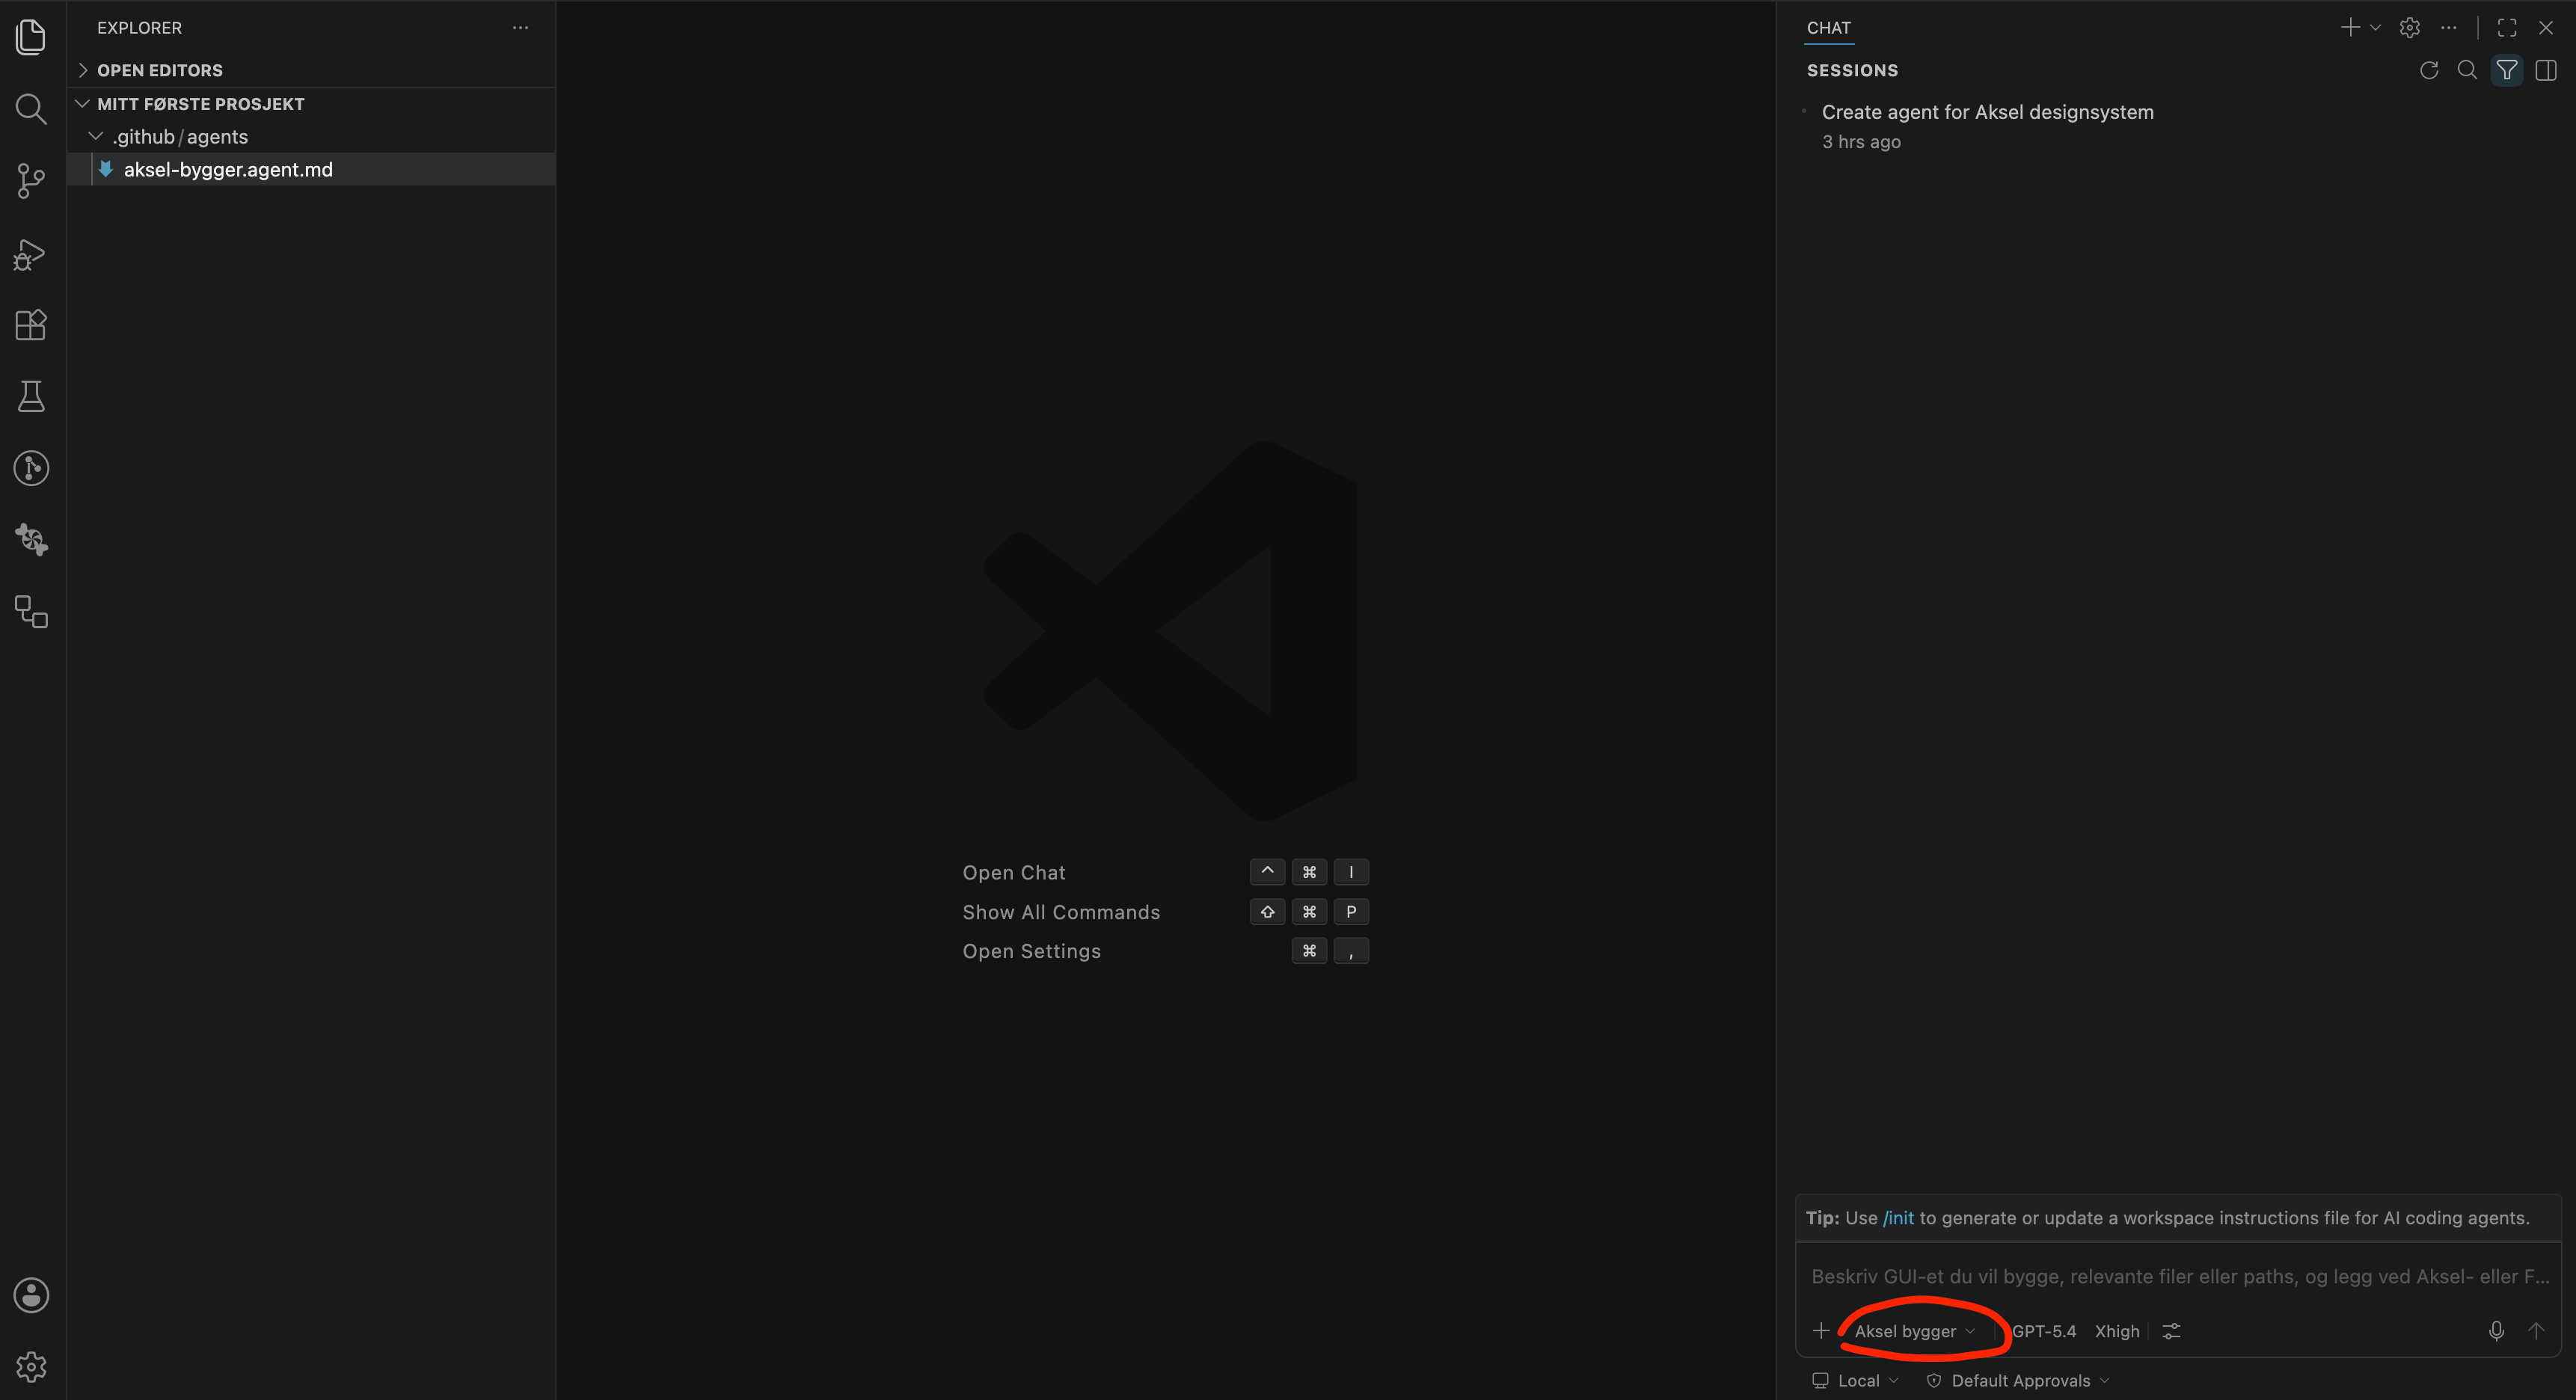Open Explorer more actions ellipsis
The width and height of the screenshot is (2576, 1400).
pyautogui.click(x=520, y=28)
